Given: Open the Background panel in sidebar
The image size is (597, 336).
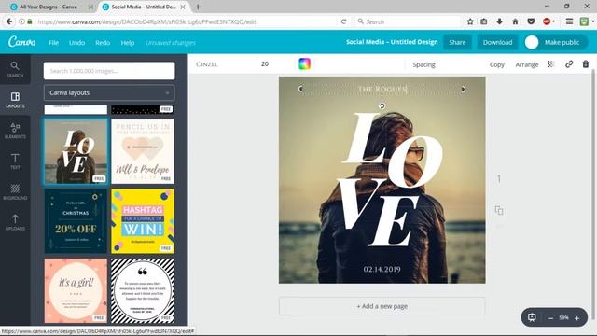Looking at the screenshot, I should [15, 191].
